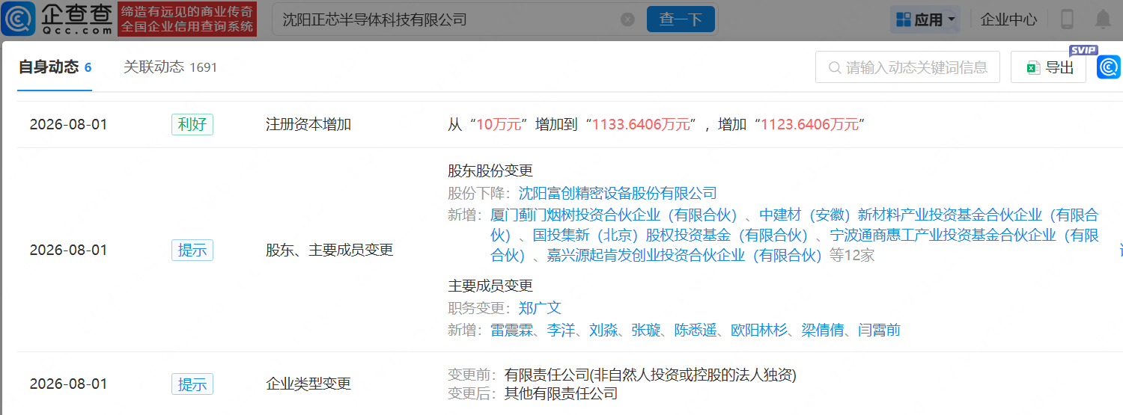
Task: Open 企业中心 link
Action: coord(1009,19)
